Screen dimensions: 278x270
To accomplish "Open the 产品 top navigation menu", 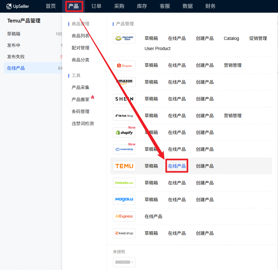I will pyautogui.click(x=74, y=6).
